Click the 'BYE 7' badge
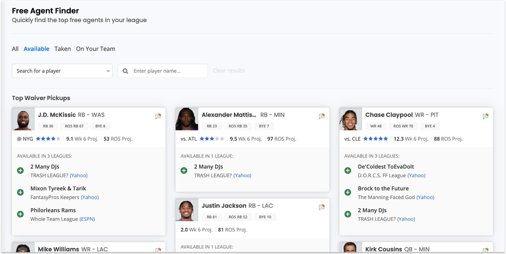 pyautogui.click(x=264, y=126)
